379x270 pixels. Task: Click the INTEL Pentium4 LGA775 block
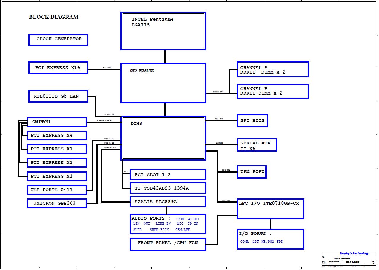[163, 31]
